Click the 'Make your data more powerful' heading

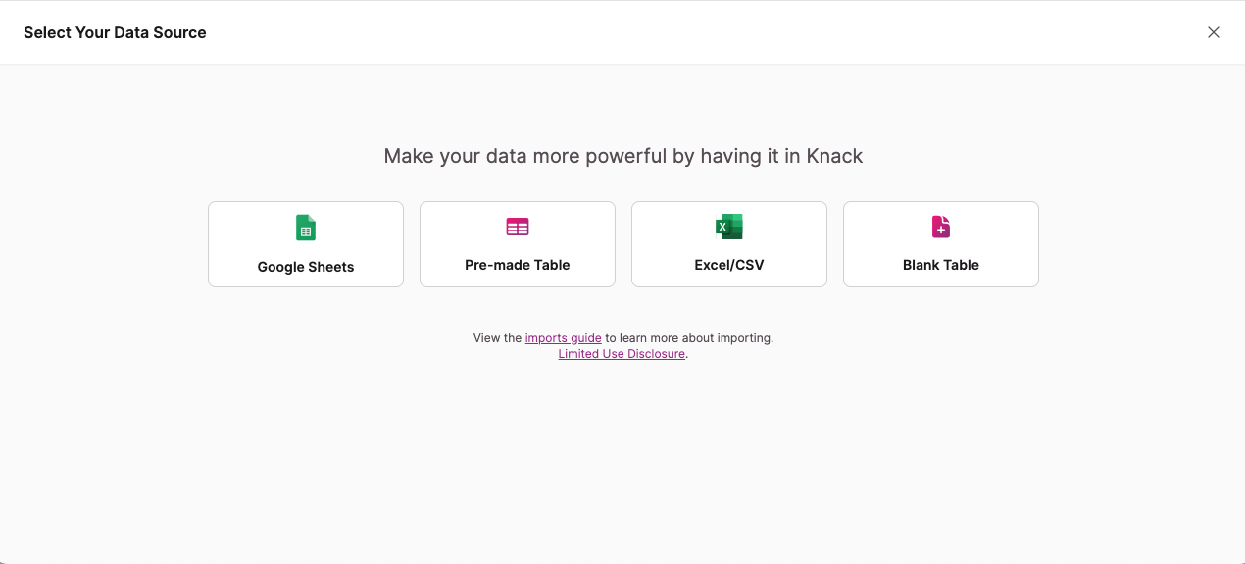(588, 156)
